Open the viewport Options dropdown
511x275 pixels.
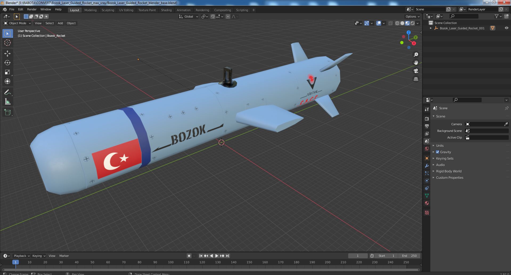(412, 17)
